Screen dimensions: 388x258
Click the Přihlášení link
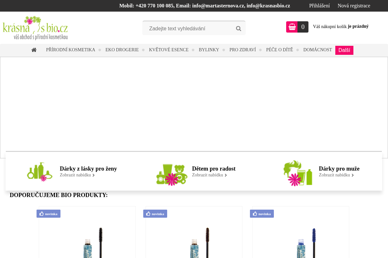pos(319,6)
